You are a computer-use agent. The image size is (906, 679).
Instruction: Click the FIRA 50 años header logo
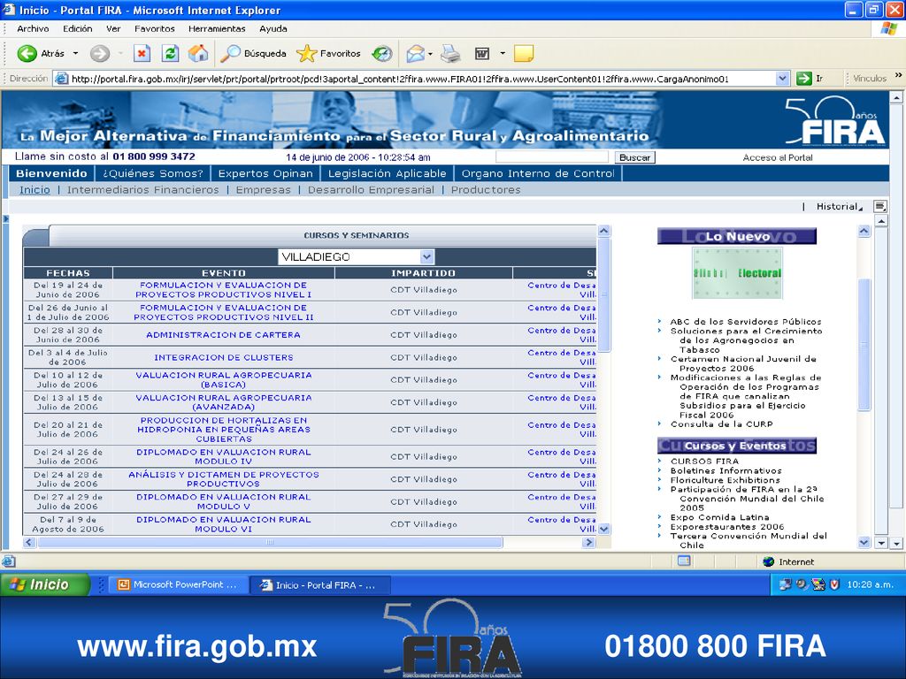(x=835, y=120)
